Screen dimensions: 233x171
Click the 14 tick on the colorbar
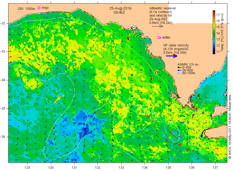[x=218, y=33]
